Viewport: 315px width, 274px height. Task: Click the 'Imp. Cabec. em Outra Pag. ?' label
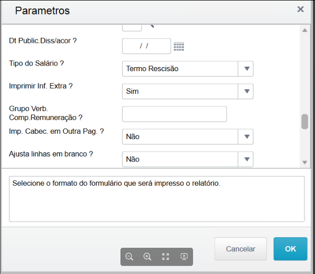[56, 131]
